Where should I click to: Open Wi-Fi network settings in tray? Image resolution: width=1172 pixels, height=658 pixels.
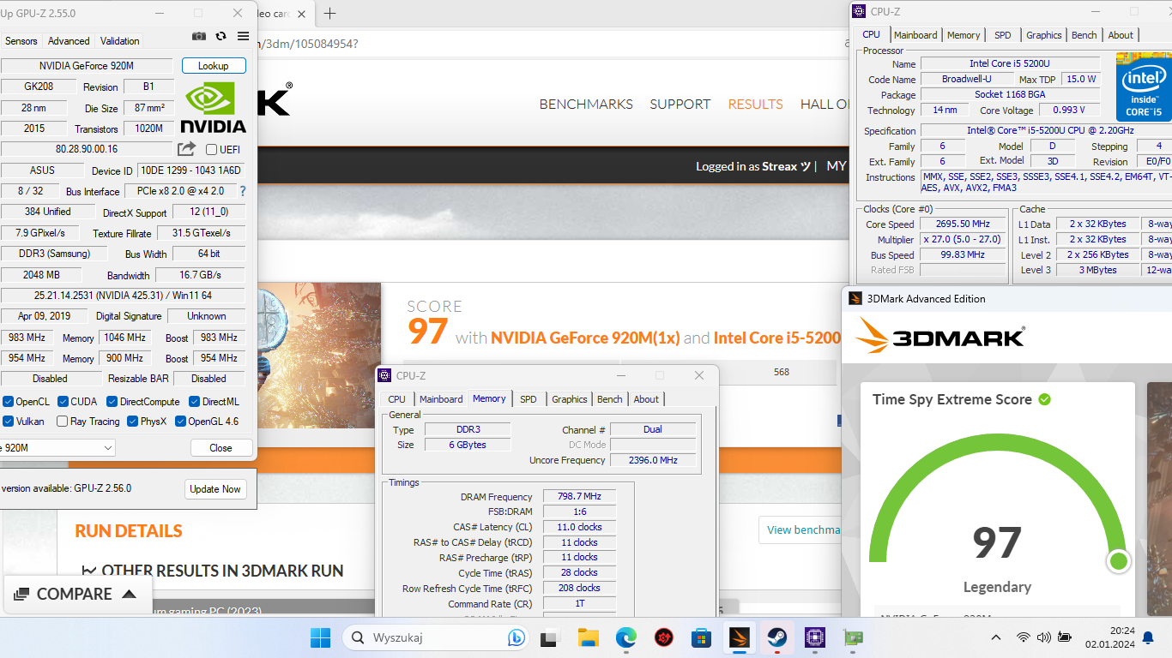pos(1023,637)
